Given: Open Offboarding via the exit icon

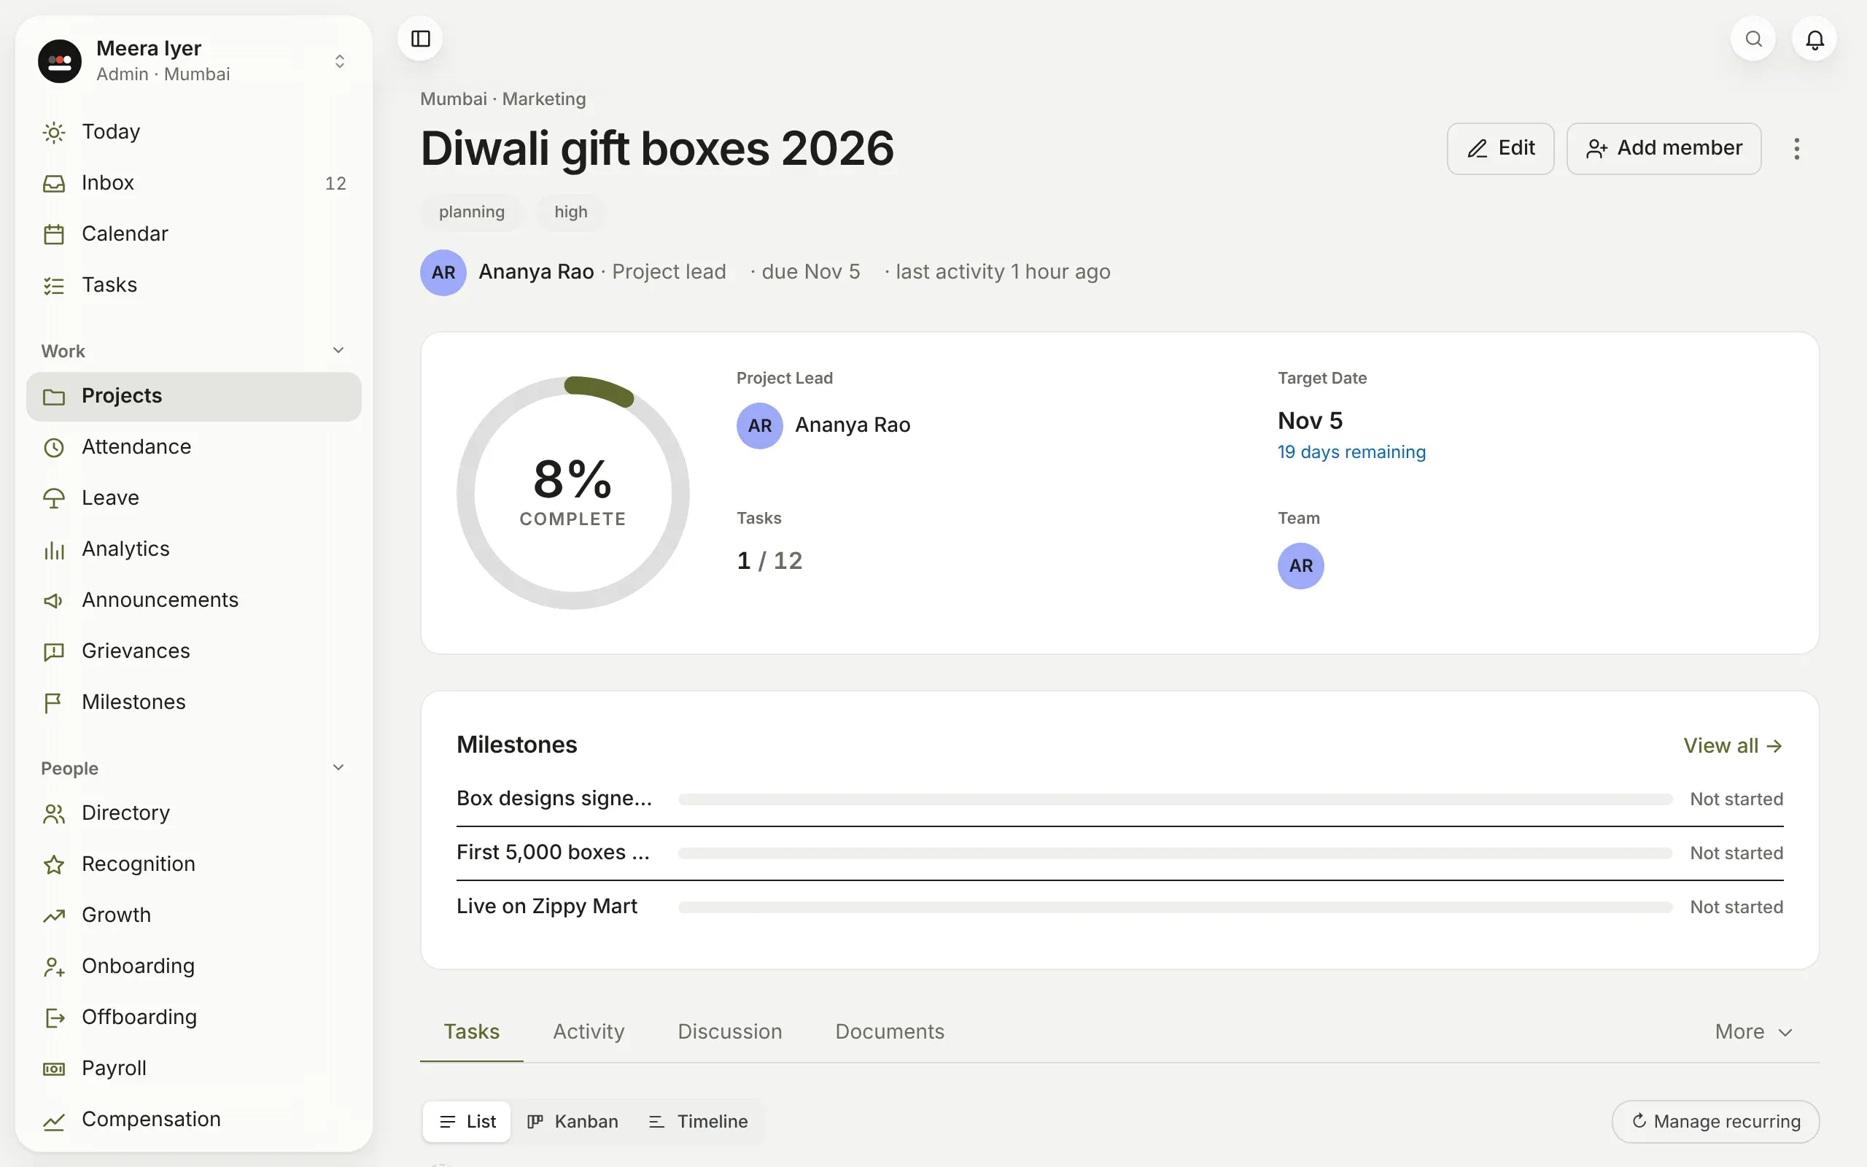Looking at the screenshot, I should (x=54, y=1017).
